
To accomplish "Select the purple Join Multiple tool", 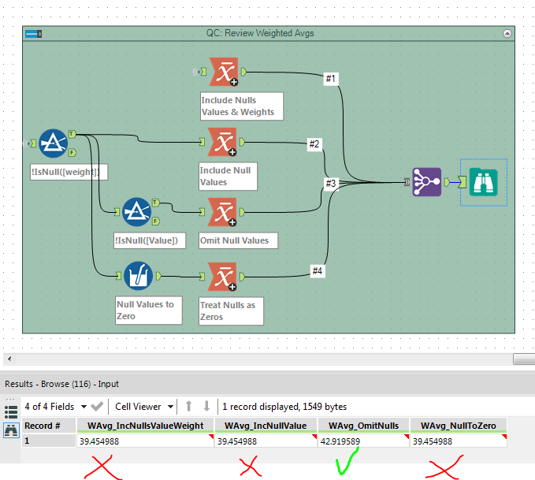I will coord(426,182).
